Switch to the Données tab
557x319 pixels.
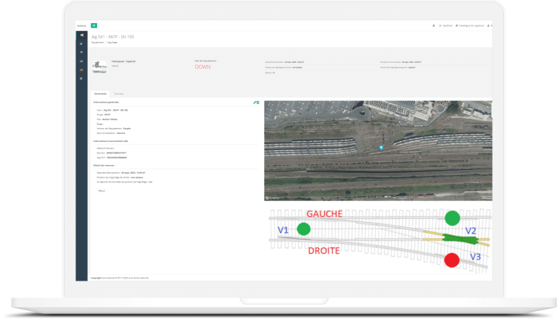[x=119, y=94]
